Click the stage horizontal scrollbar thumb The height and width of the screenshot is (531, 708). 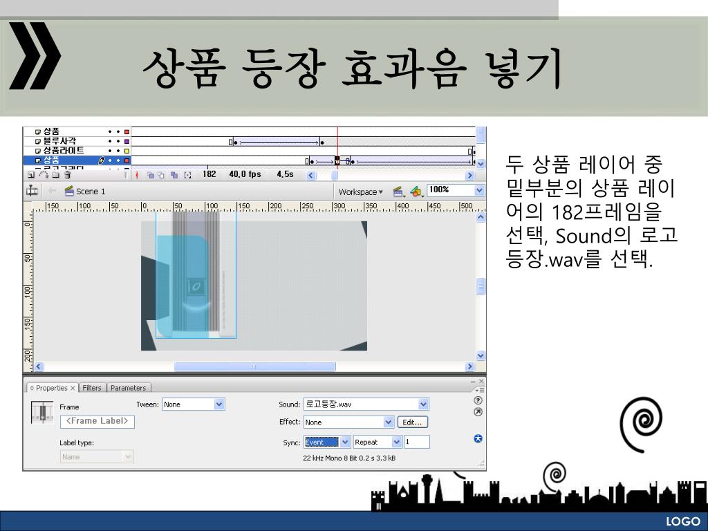coord(254,366)
